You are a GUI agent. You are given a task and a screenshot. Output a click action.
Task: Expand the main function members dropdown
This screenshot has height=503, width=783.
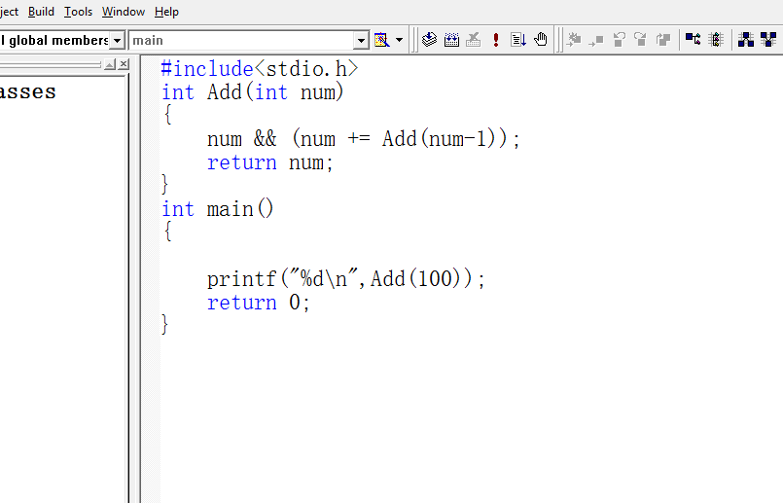(x=361, y=41)
